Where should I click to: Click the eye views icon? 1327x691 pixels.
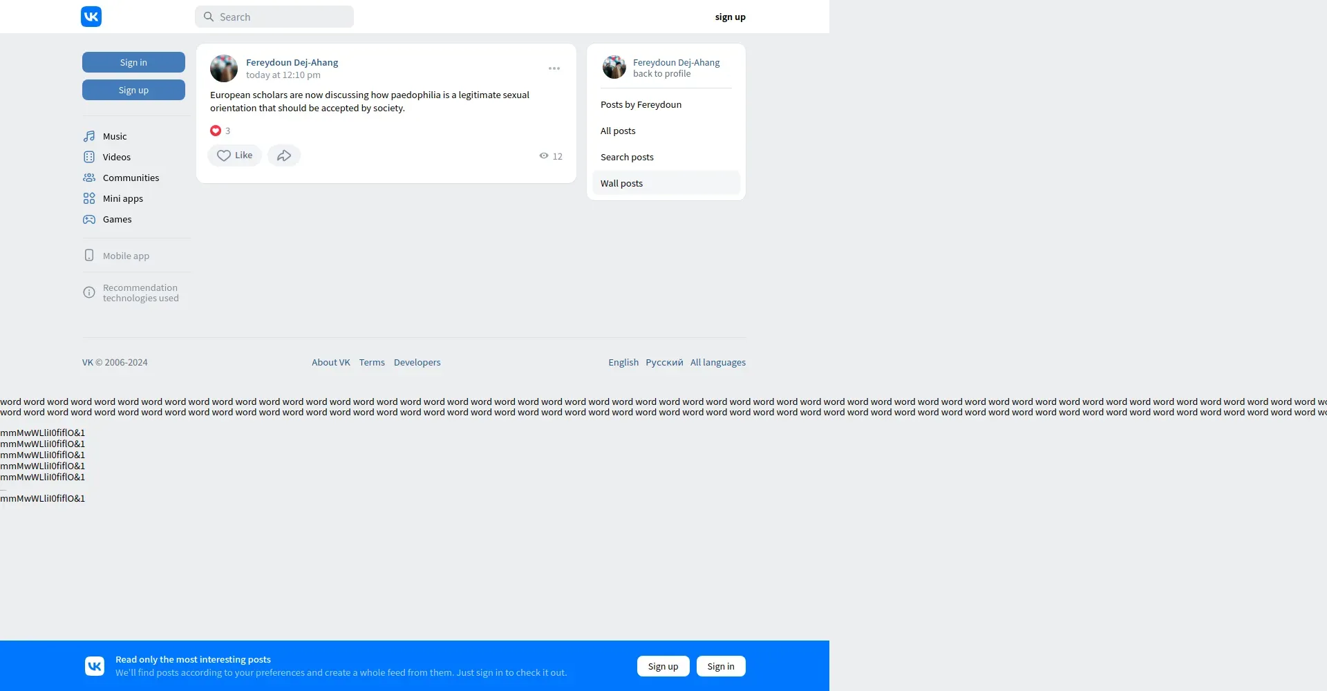tap(544, 156)
